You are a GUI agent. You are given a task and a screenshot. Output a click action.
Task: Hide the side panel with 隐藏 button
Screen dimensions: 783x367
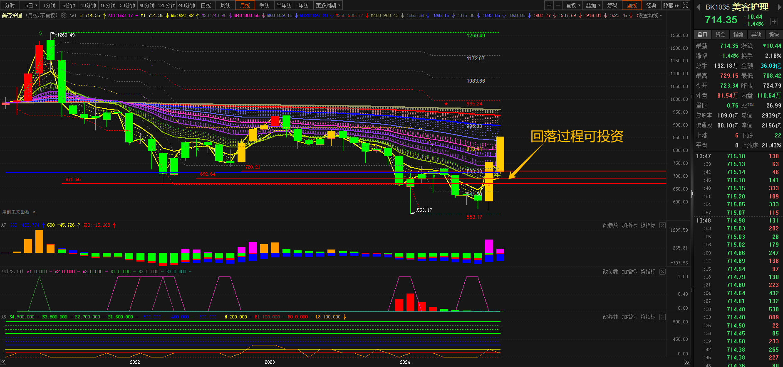pos(671,5)
